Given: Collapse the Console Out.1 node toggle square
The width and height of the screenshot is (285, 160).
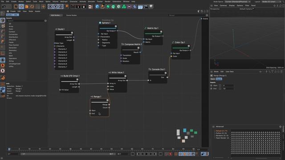Looking at the screenshot, I should pos(166,73).
